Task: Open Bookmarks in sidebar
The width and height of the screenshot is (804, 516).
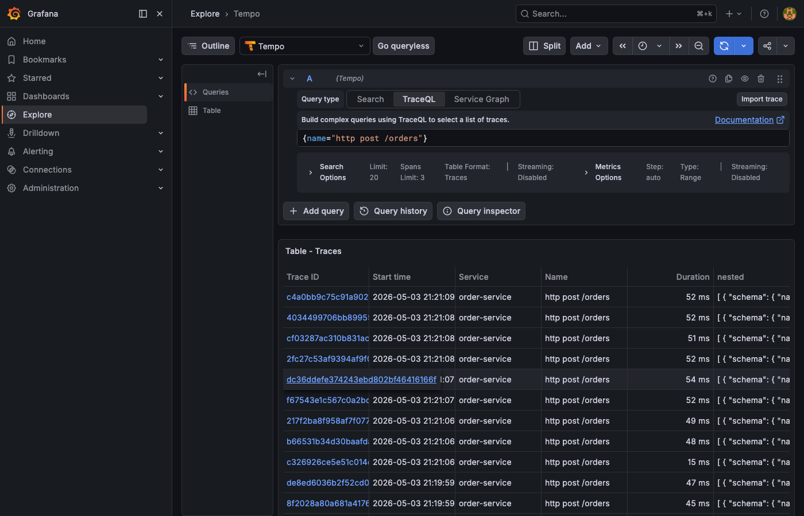Action: point(45,60)
